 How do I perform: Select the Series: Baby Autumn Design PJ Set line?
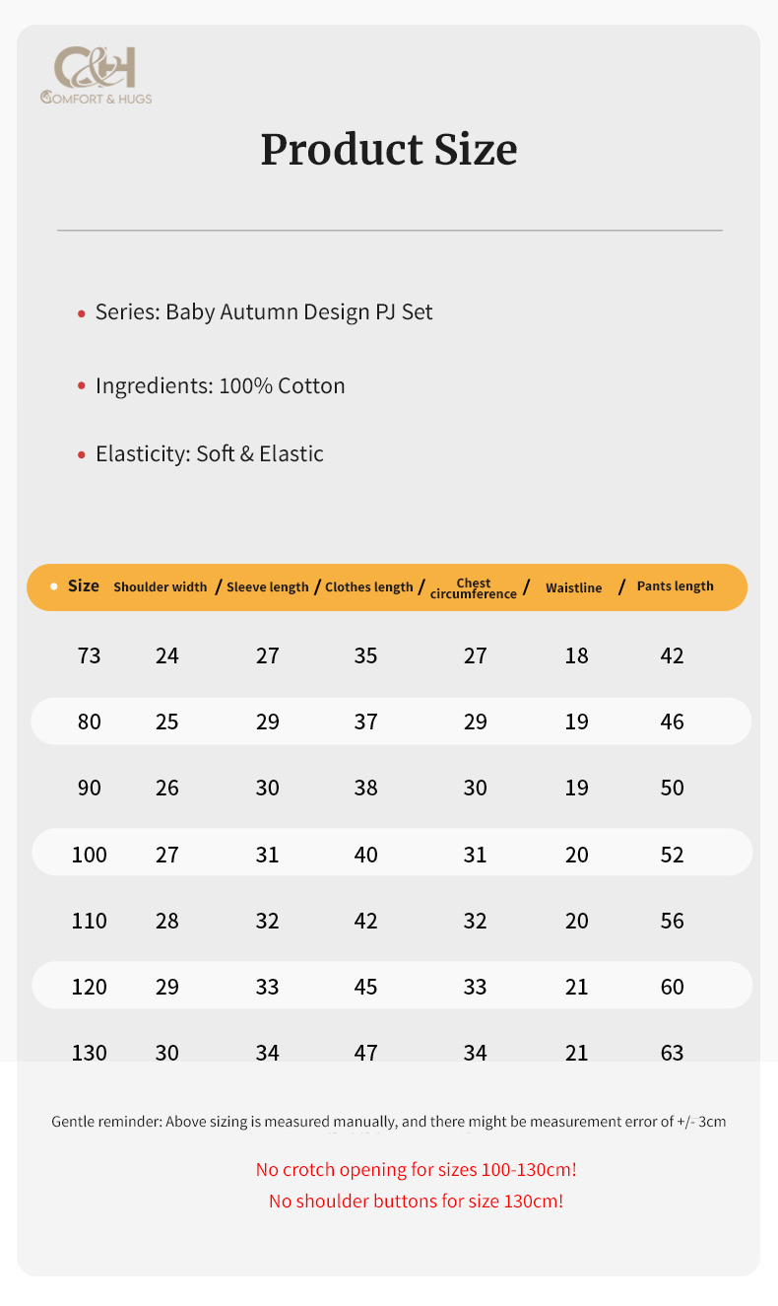pyautogui.click(x=264, y=312)
